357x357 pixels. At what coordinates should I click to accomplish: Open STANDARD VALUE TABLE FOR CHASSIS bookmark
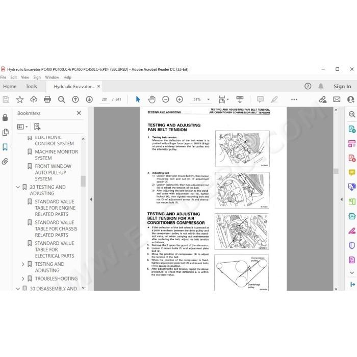(x=56, y=228)
